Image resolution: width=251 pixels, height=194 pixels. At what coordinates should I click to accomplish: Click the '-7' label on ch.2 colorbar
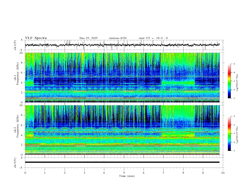click(x=234, y=151)
